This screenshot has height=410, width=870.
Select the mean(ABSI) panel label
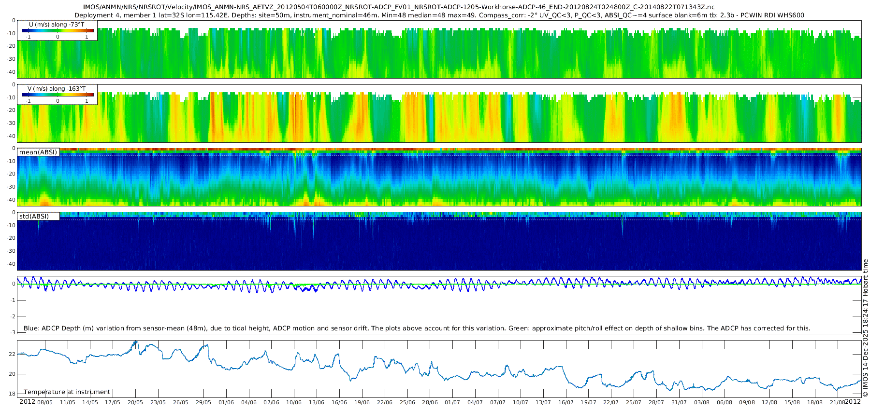38,152
